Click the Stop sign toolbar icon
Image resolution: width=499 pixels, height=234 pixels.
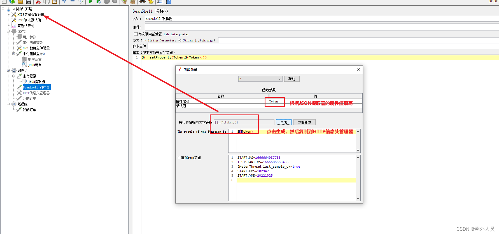(107, 1)
